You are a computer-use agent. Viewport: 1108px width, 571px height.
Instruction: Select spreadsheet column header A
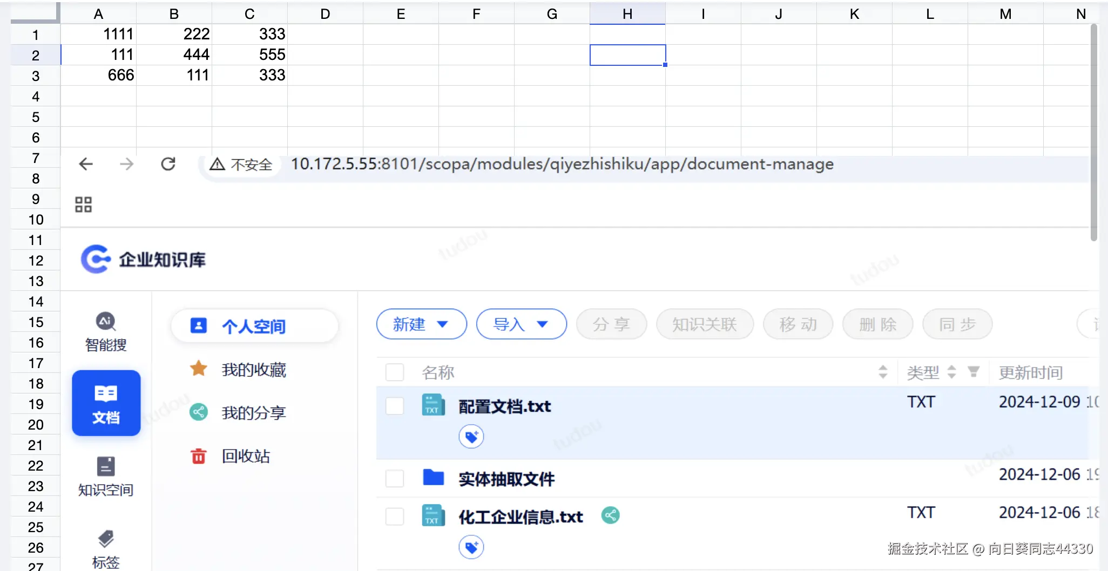[x=98, y=14]
